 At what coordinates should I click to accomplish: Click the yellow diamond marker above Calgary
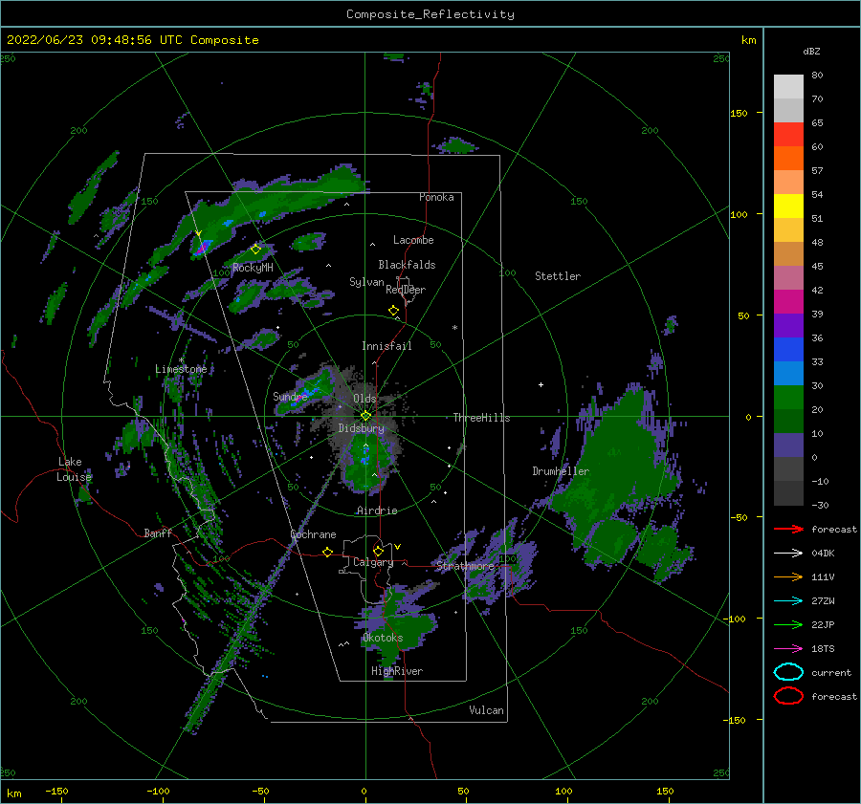378,551
